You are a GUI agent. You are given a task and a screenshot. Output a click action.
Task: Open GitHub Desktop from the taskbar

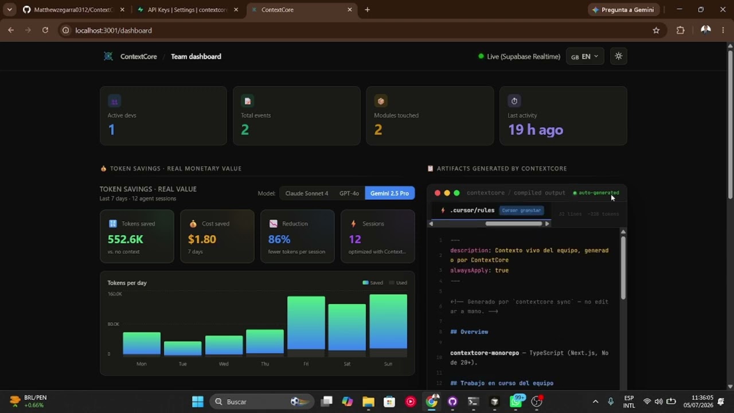point(452,402)
